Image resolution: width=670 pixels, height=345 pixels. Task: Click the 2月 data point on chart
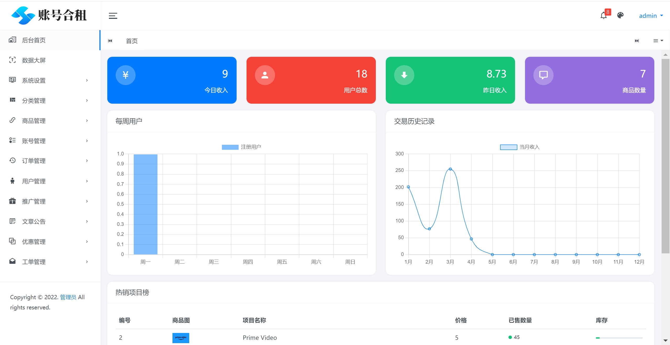pos(429,229)
